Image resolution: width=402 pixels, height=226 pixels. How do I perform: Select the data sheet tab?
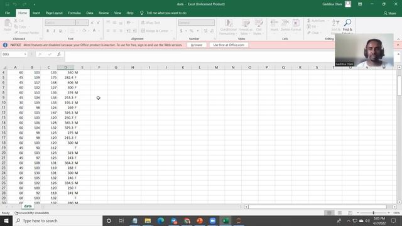click(28, 207)
